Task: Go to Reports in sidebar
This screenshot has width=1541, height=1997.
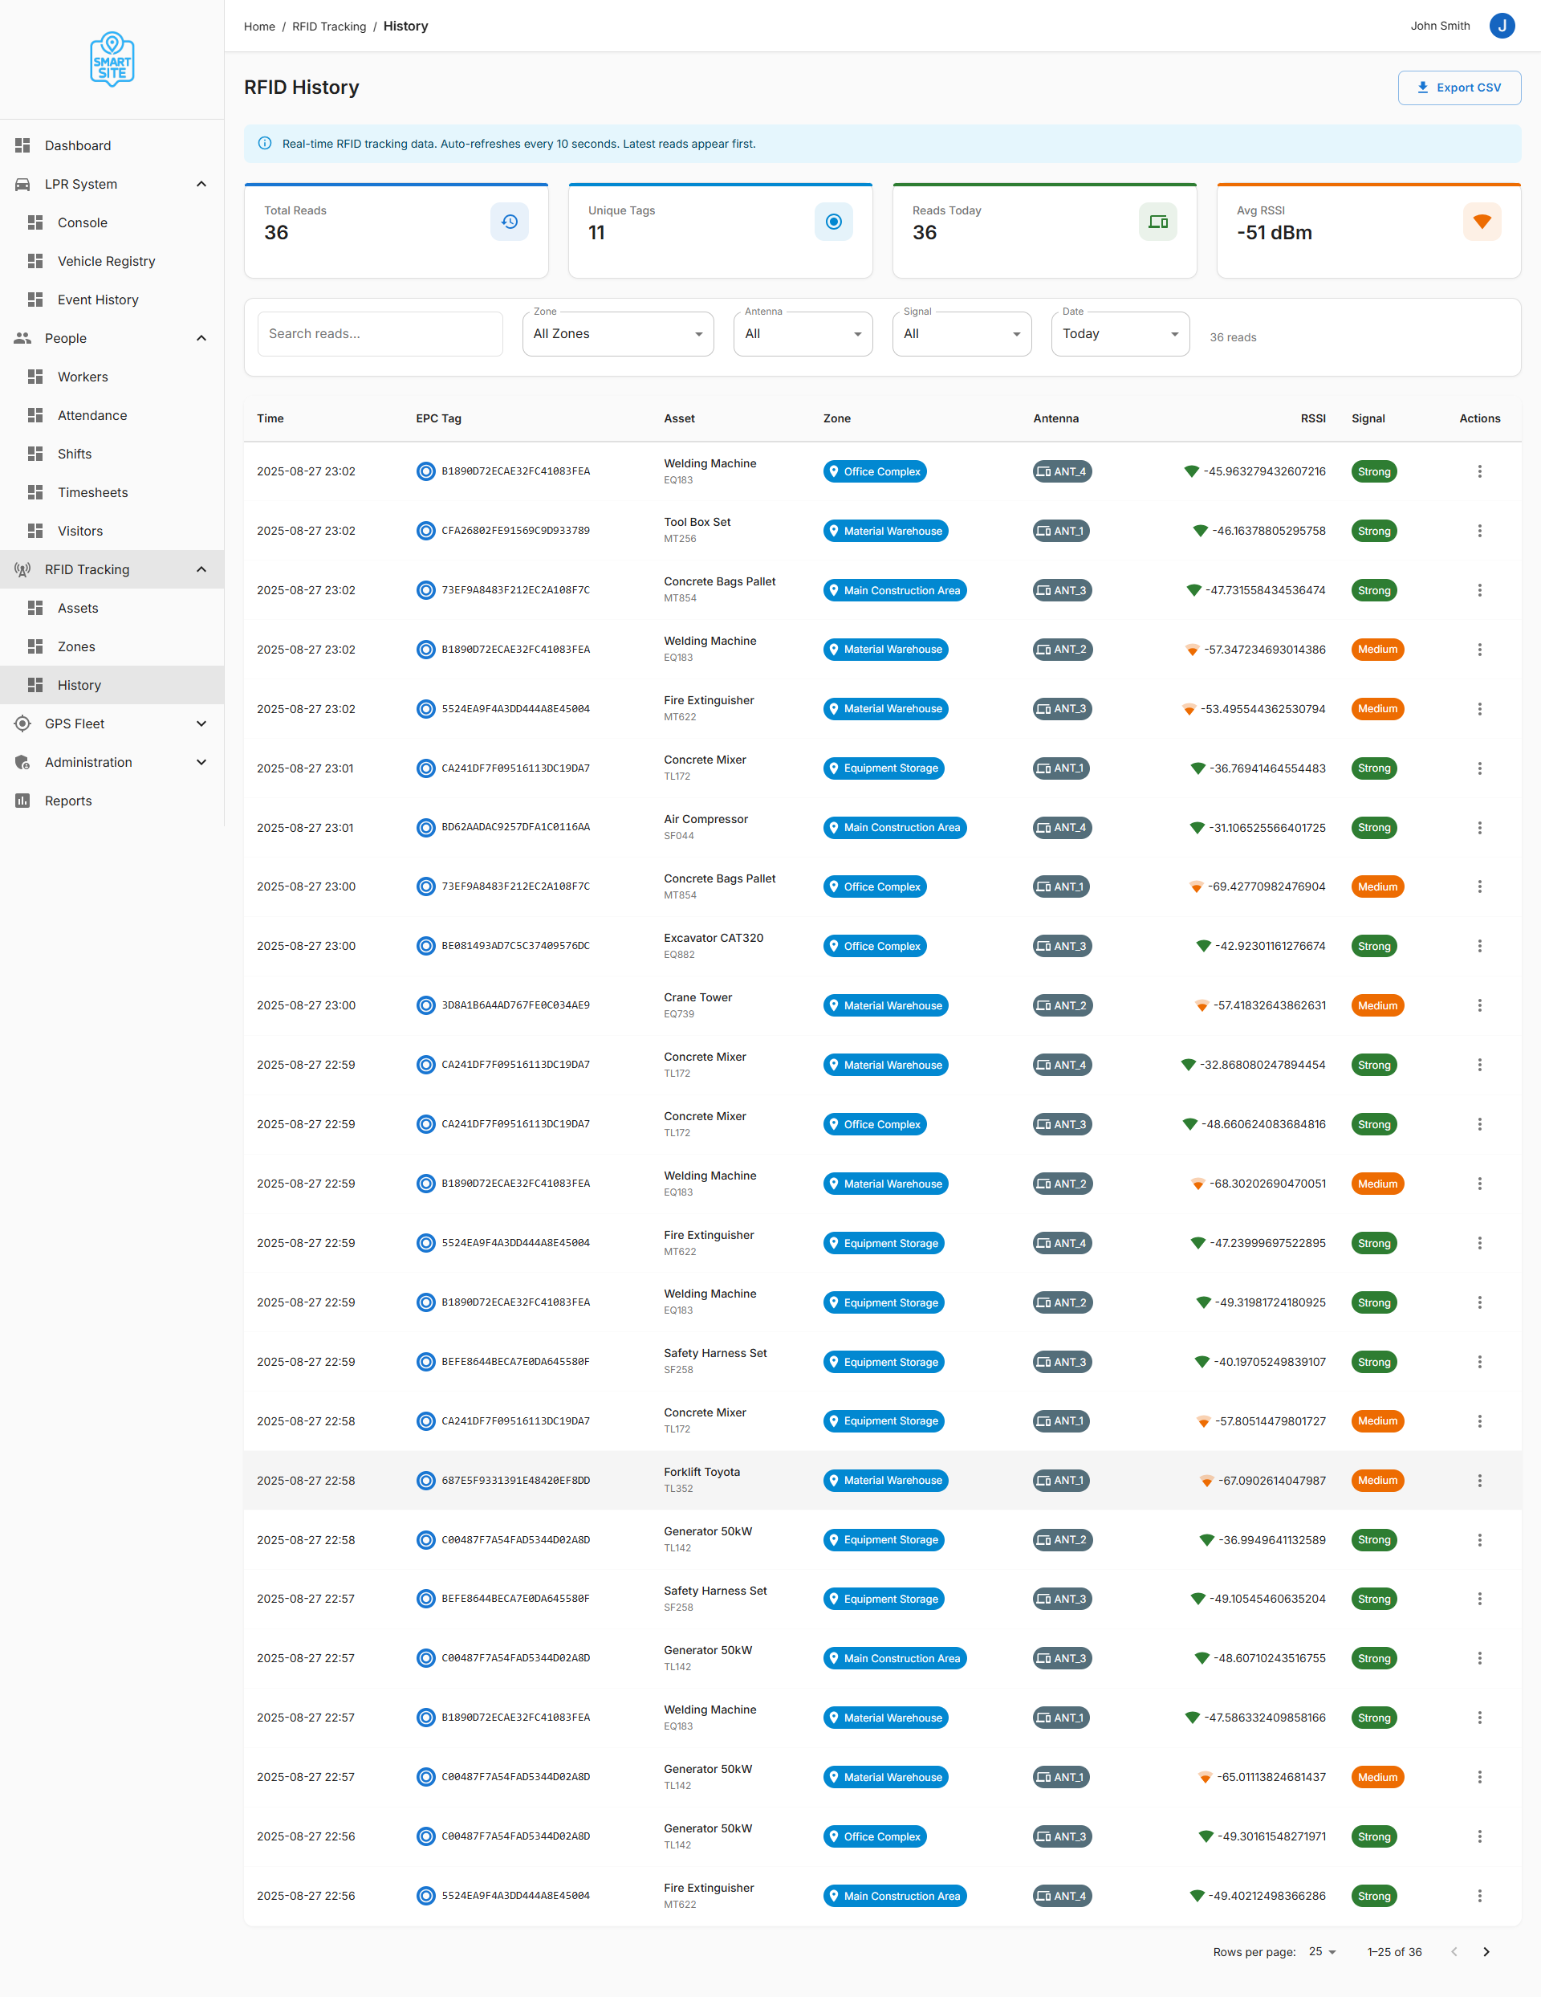Action: pos(67,800)
